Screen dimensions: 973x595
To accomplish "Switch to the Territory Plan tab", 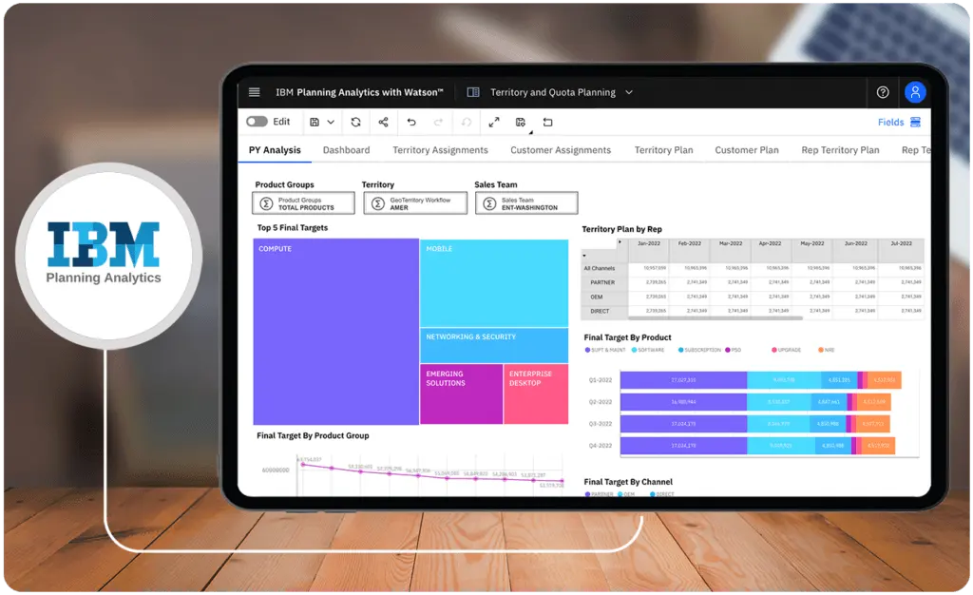I will click(663, 150).
